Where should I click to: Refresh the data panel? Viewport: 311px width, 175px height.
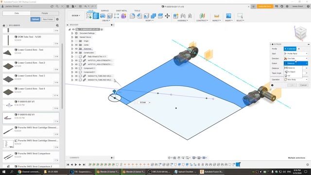52,6
